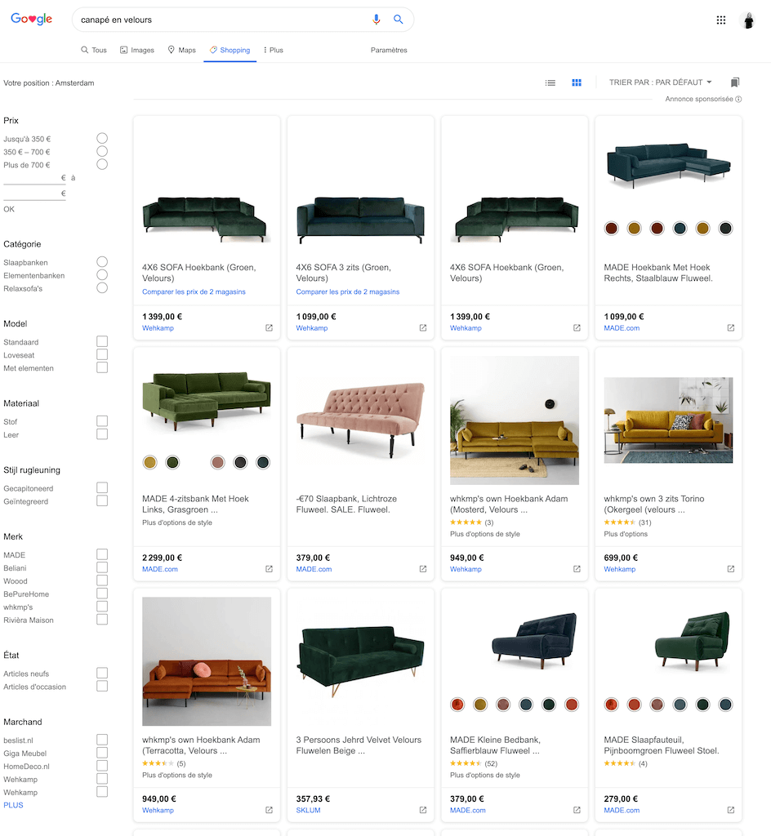Open saved items bookmark icon
Viewport: 771px width, 836px height.
(x=735, y=82)
